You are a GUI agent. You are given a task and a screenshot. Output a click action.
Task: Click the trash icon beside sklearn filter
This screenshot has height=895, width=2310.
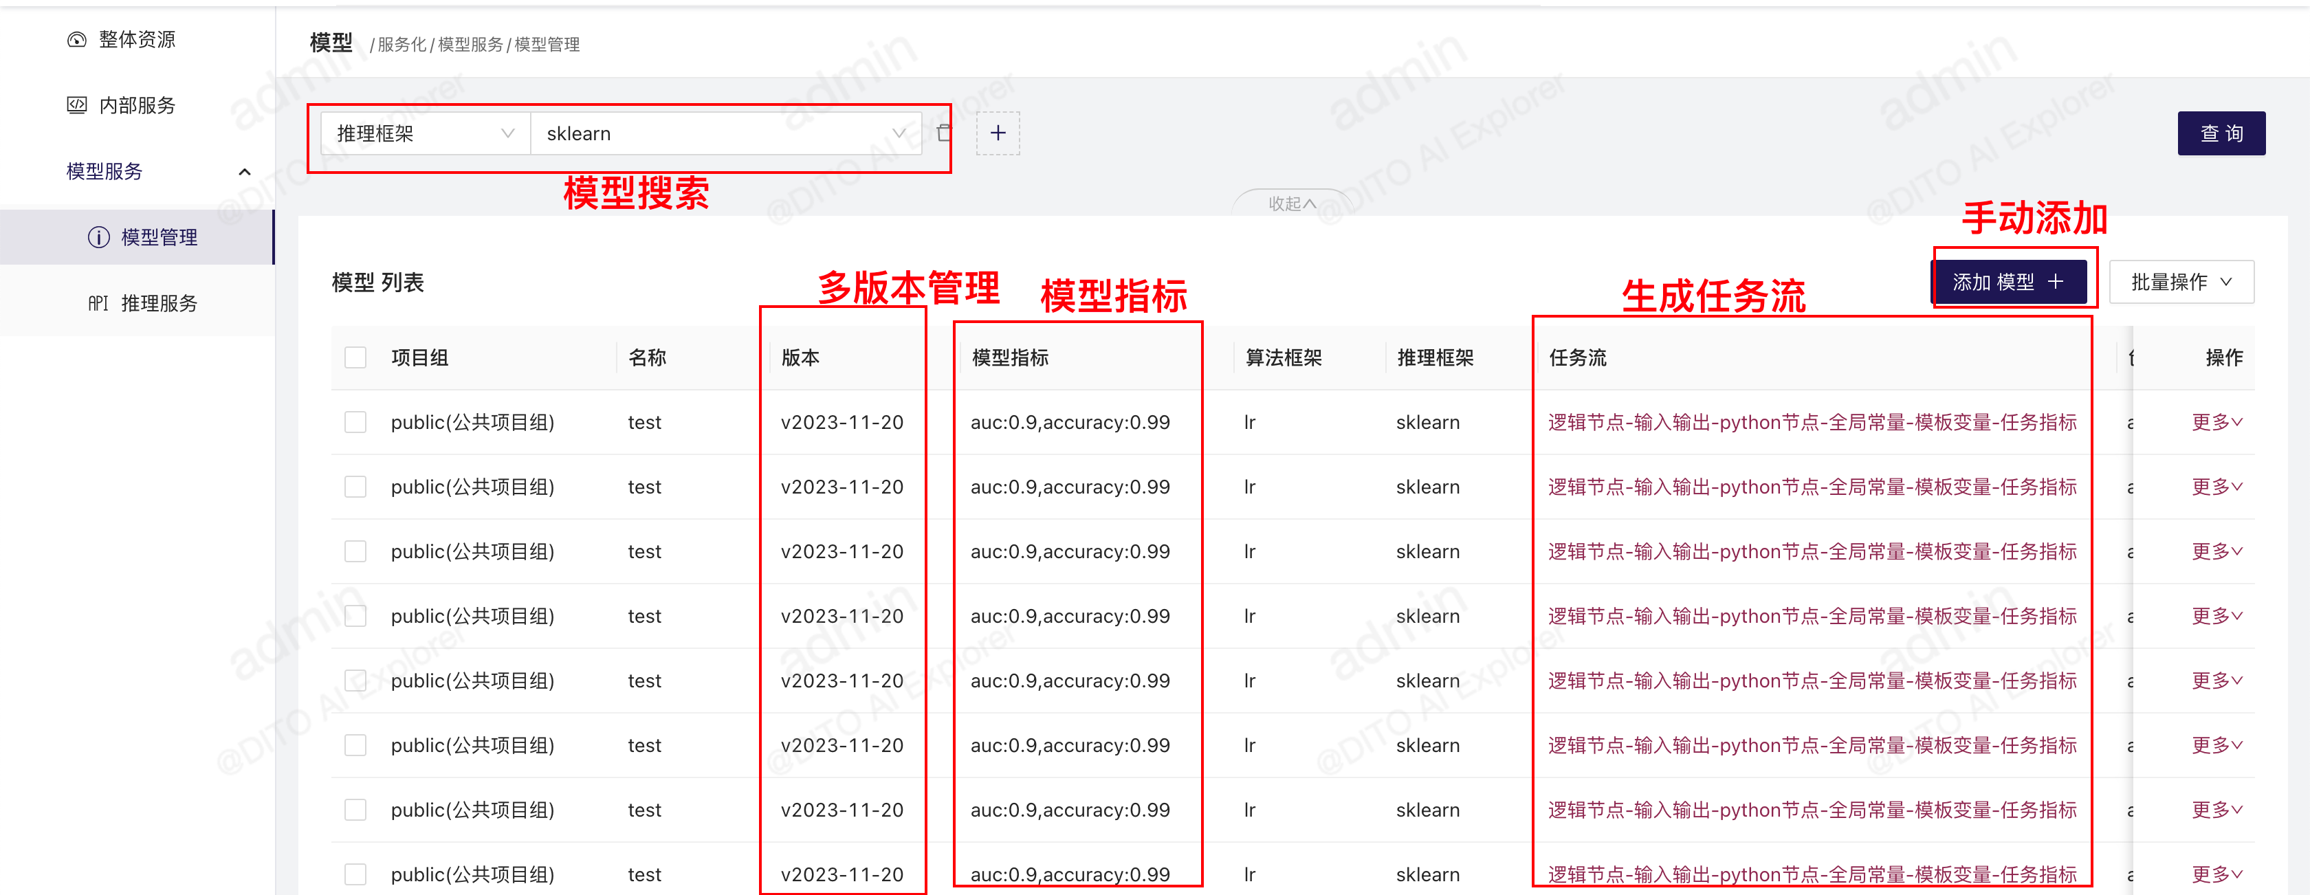coord(943,133)
